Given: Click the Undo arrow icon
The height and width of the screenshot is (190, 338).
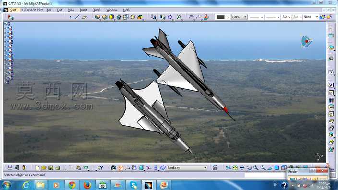Looking at the screenshot, I should coord(86,168).
